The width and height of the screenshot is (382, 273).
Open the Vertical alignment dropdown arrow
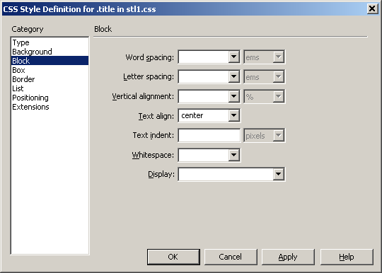(233, 96)
